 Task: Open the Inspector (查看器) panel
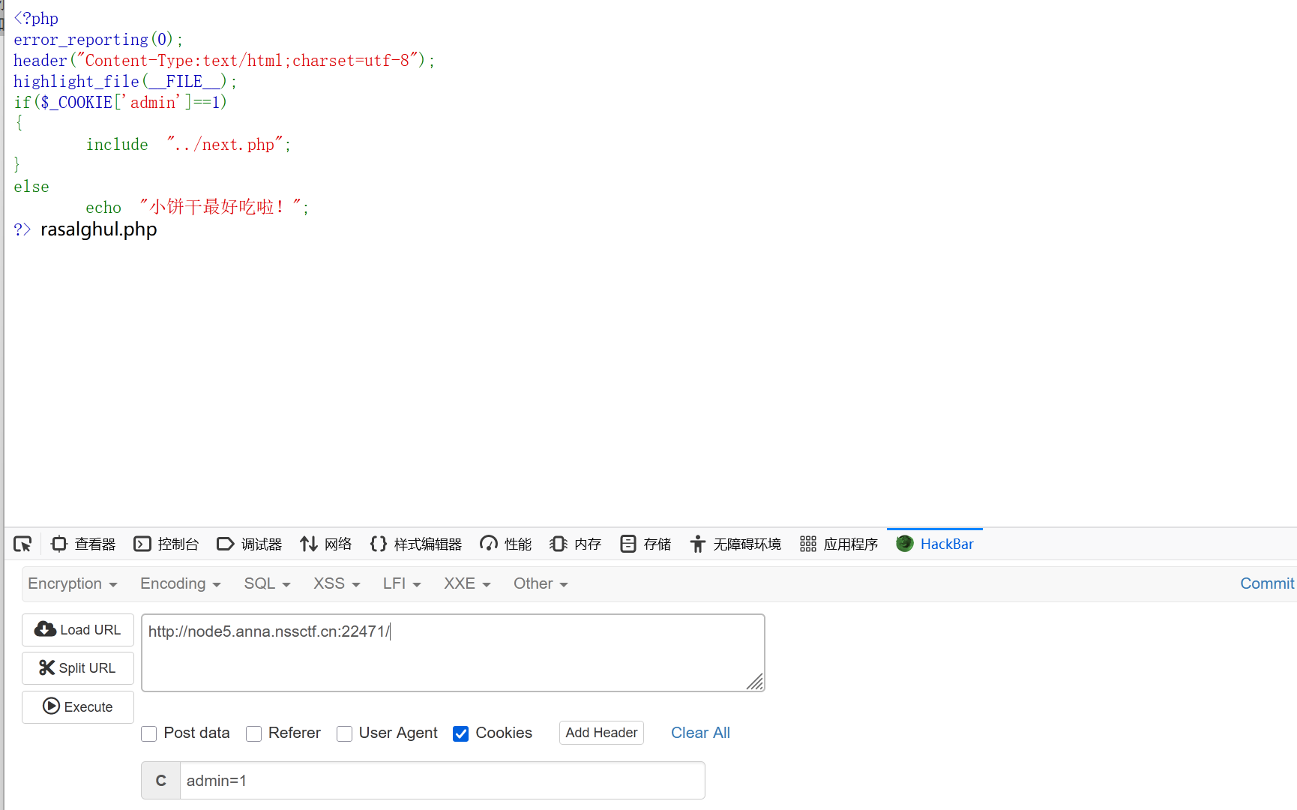pyautogui.click(x=83, y=544)
